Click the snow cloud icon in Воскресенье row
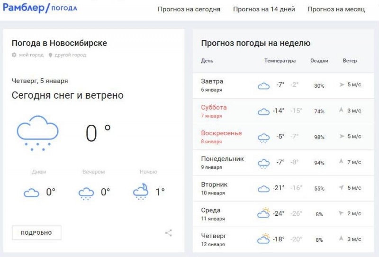The height and width of the screenshot is (257, 379). point(263,137)
